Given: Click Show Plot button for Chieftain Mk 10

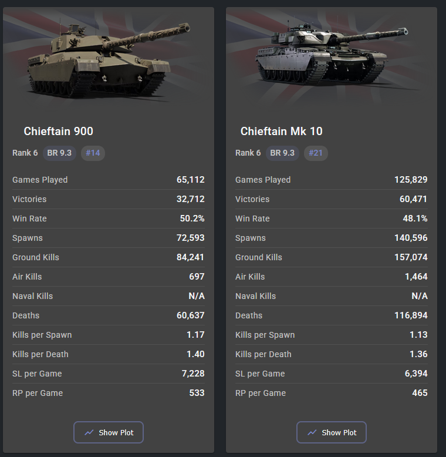Looking at the screenshot, I should pyautogui.click(x=332, y=432).
